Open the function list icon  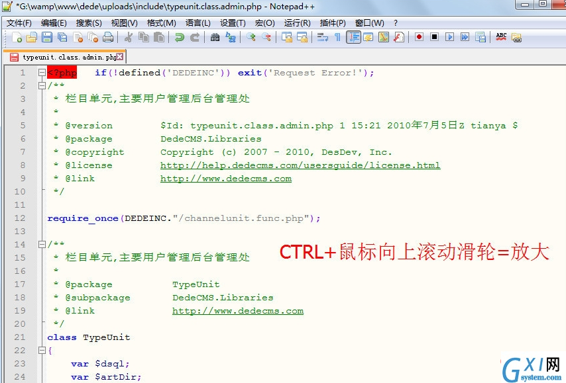click(398, 37)
